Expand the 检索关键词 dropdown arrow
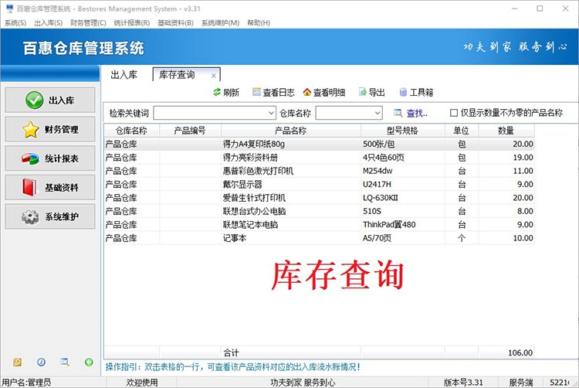579x388 pixels. click(x=272, y=113)
